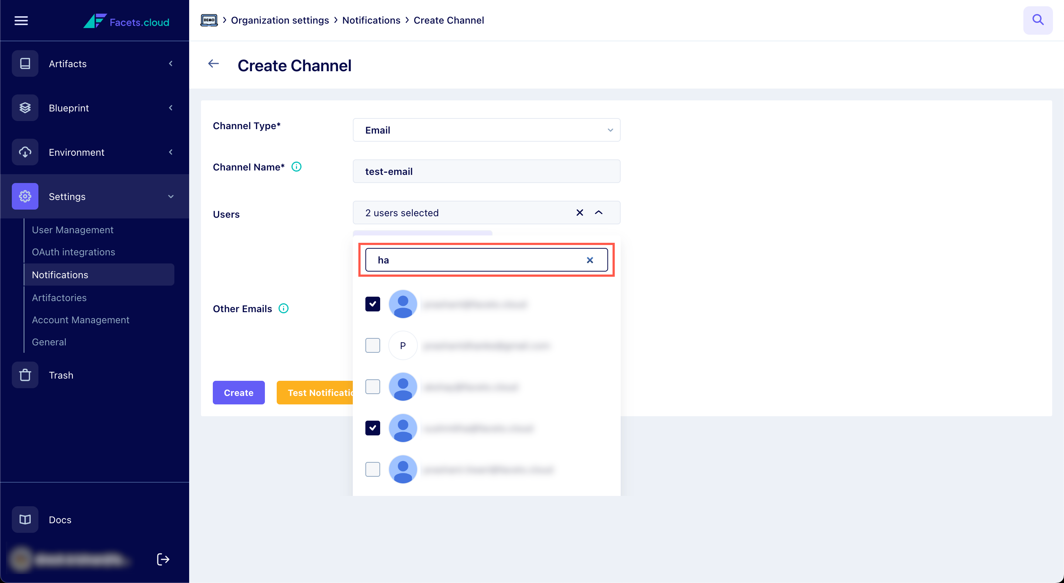Click the logout icon in the sidebar
Screen dimensions: 1064x583
click(163, 559)
